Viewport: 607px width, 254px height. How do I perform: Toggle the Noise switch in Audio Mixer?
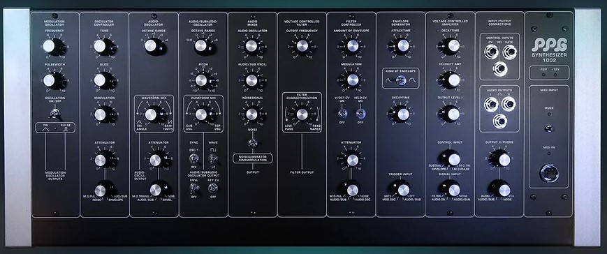click(x=252, y=142)
